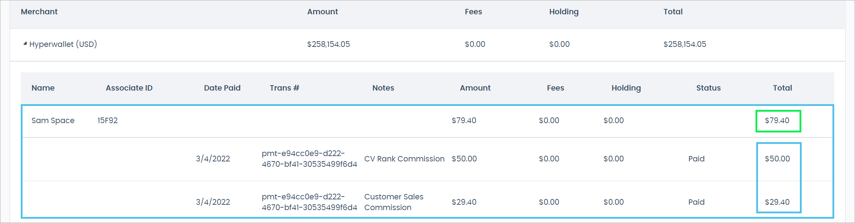Click the $79.40 total highlighted in green

pos(777,121)
